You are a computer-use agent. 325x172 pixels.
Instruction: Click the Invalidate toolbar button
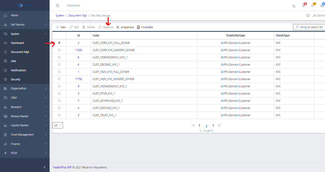[145, 27]
